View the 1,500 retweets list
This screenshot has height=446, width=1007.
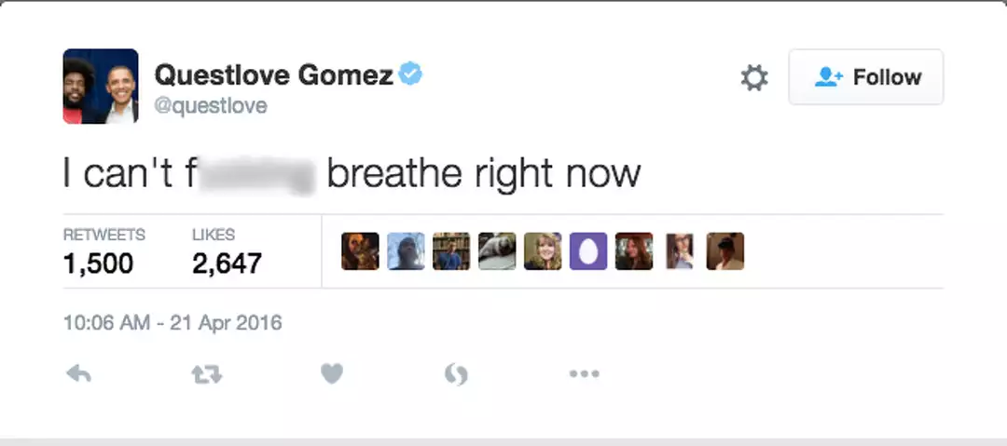[x=99, y=264]
